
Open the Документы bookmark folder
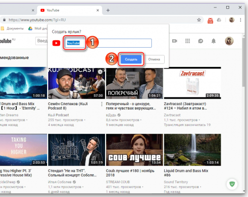click(x=12, y=28)
